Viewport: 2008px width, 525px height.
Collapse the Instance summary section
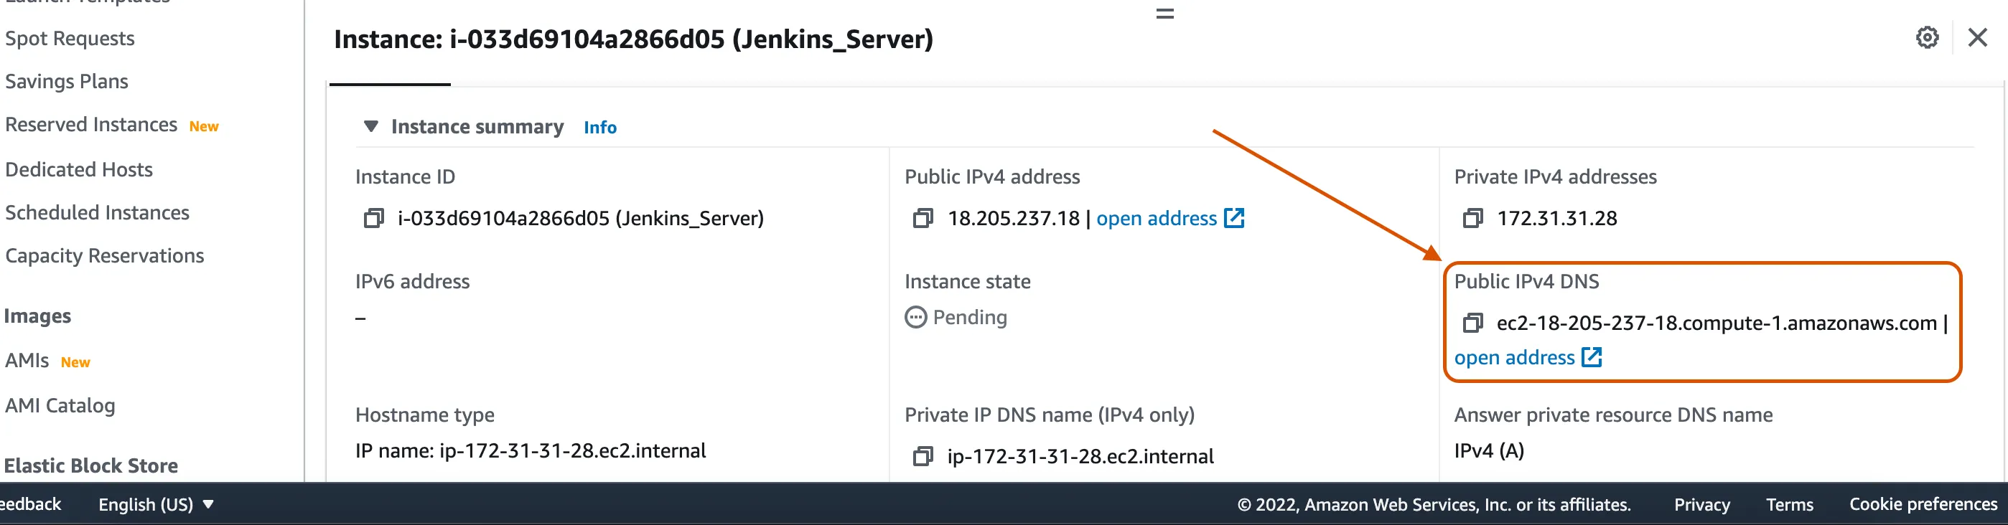371,126
